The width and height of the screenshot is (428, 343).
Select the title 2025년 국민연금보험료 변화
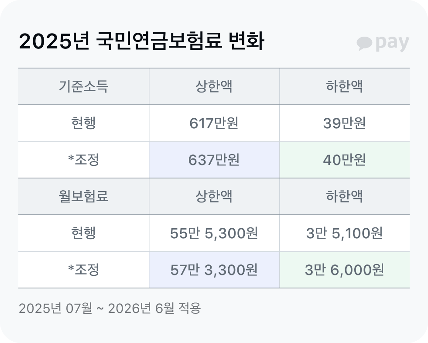[142, 42]
